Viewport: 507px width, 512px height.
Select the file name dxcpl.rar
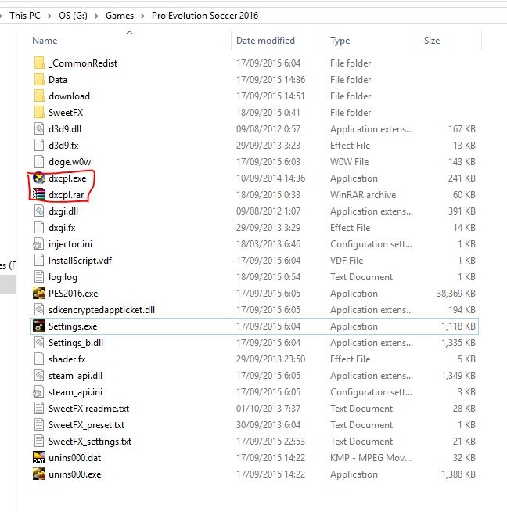tap(67, 195)
